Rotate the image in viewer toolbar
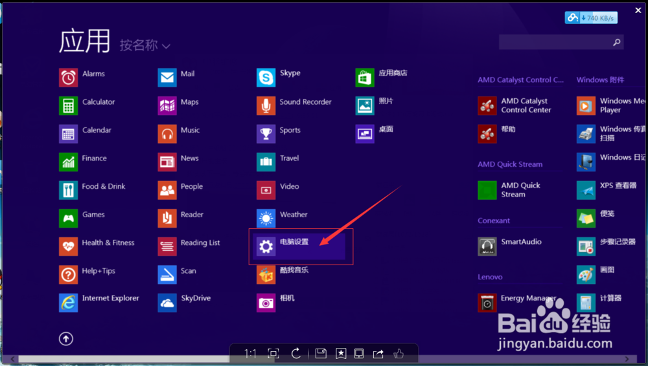Screen dimensions: 648x366 (x=296, y=354)
